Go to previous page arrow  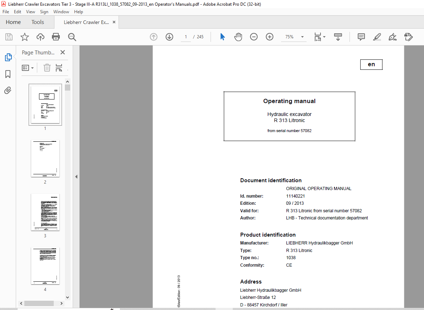coord(154,37)
